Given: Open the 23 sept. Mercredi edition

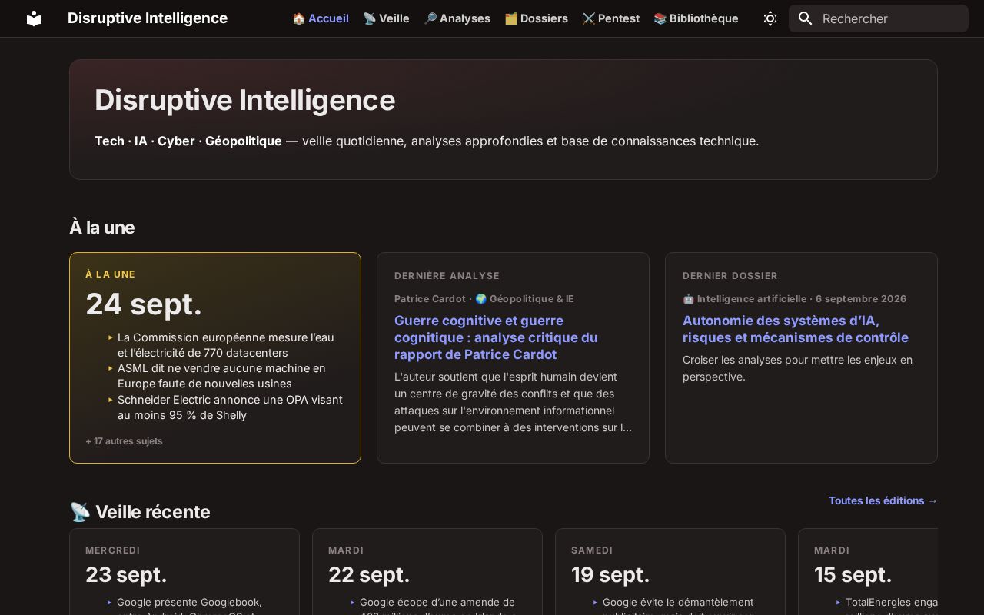Looking at the screenshot, I should click(x=184, y=571).
